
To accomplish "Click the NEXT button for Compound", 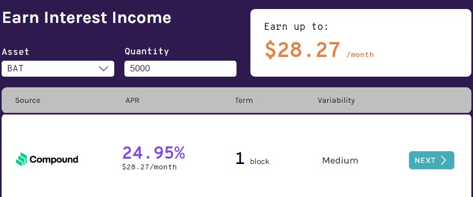I will [x=431, y=160].
